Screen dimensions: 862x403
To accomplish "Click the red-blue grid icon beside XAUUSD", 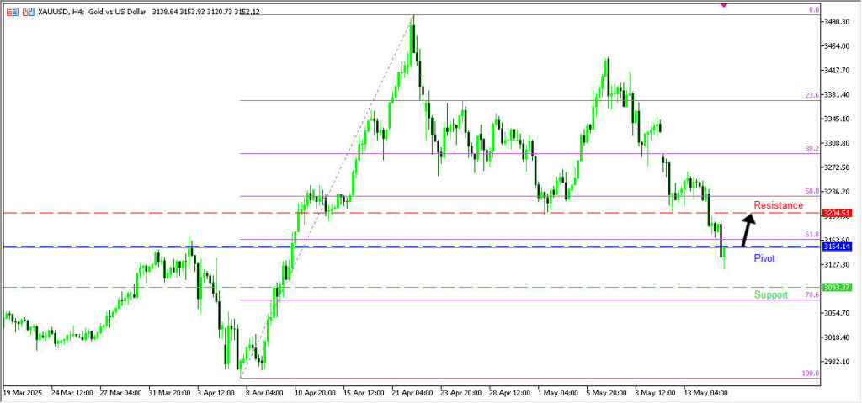I will point(11,12).
